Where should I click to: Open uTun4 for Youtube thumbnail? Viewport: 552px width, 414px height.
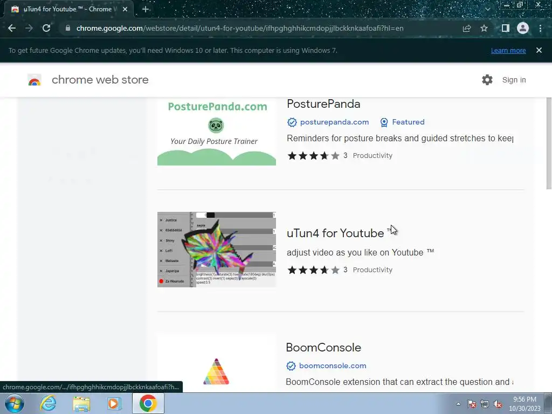pyautogui.click(x=217, y=250)
